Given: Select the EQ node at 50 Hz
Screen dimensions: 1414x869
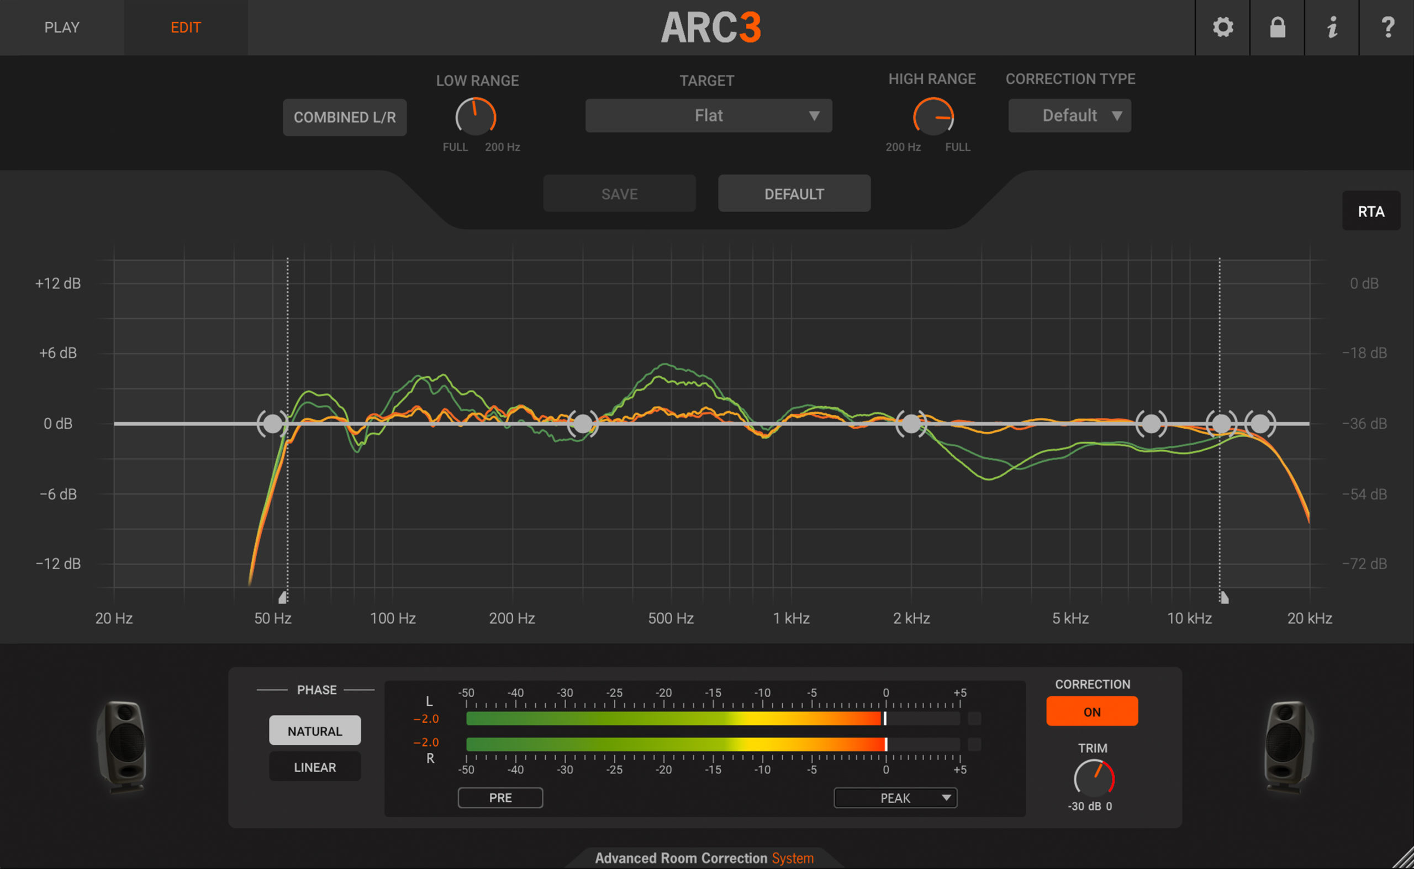Looking at the screenshot, I should point(272,424).
